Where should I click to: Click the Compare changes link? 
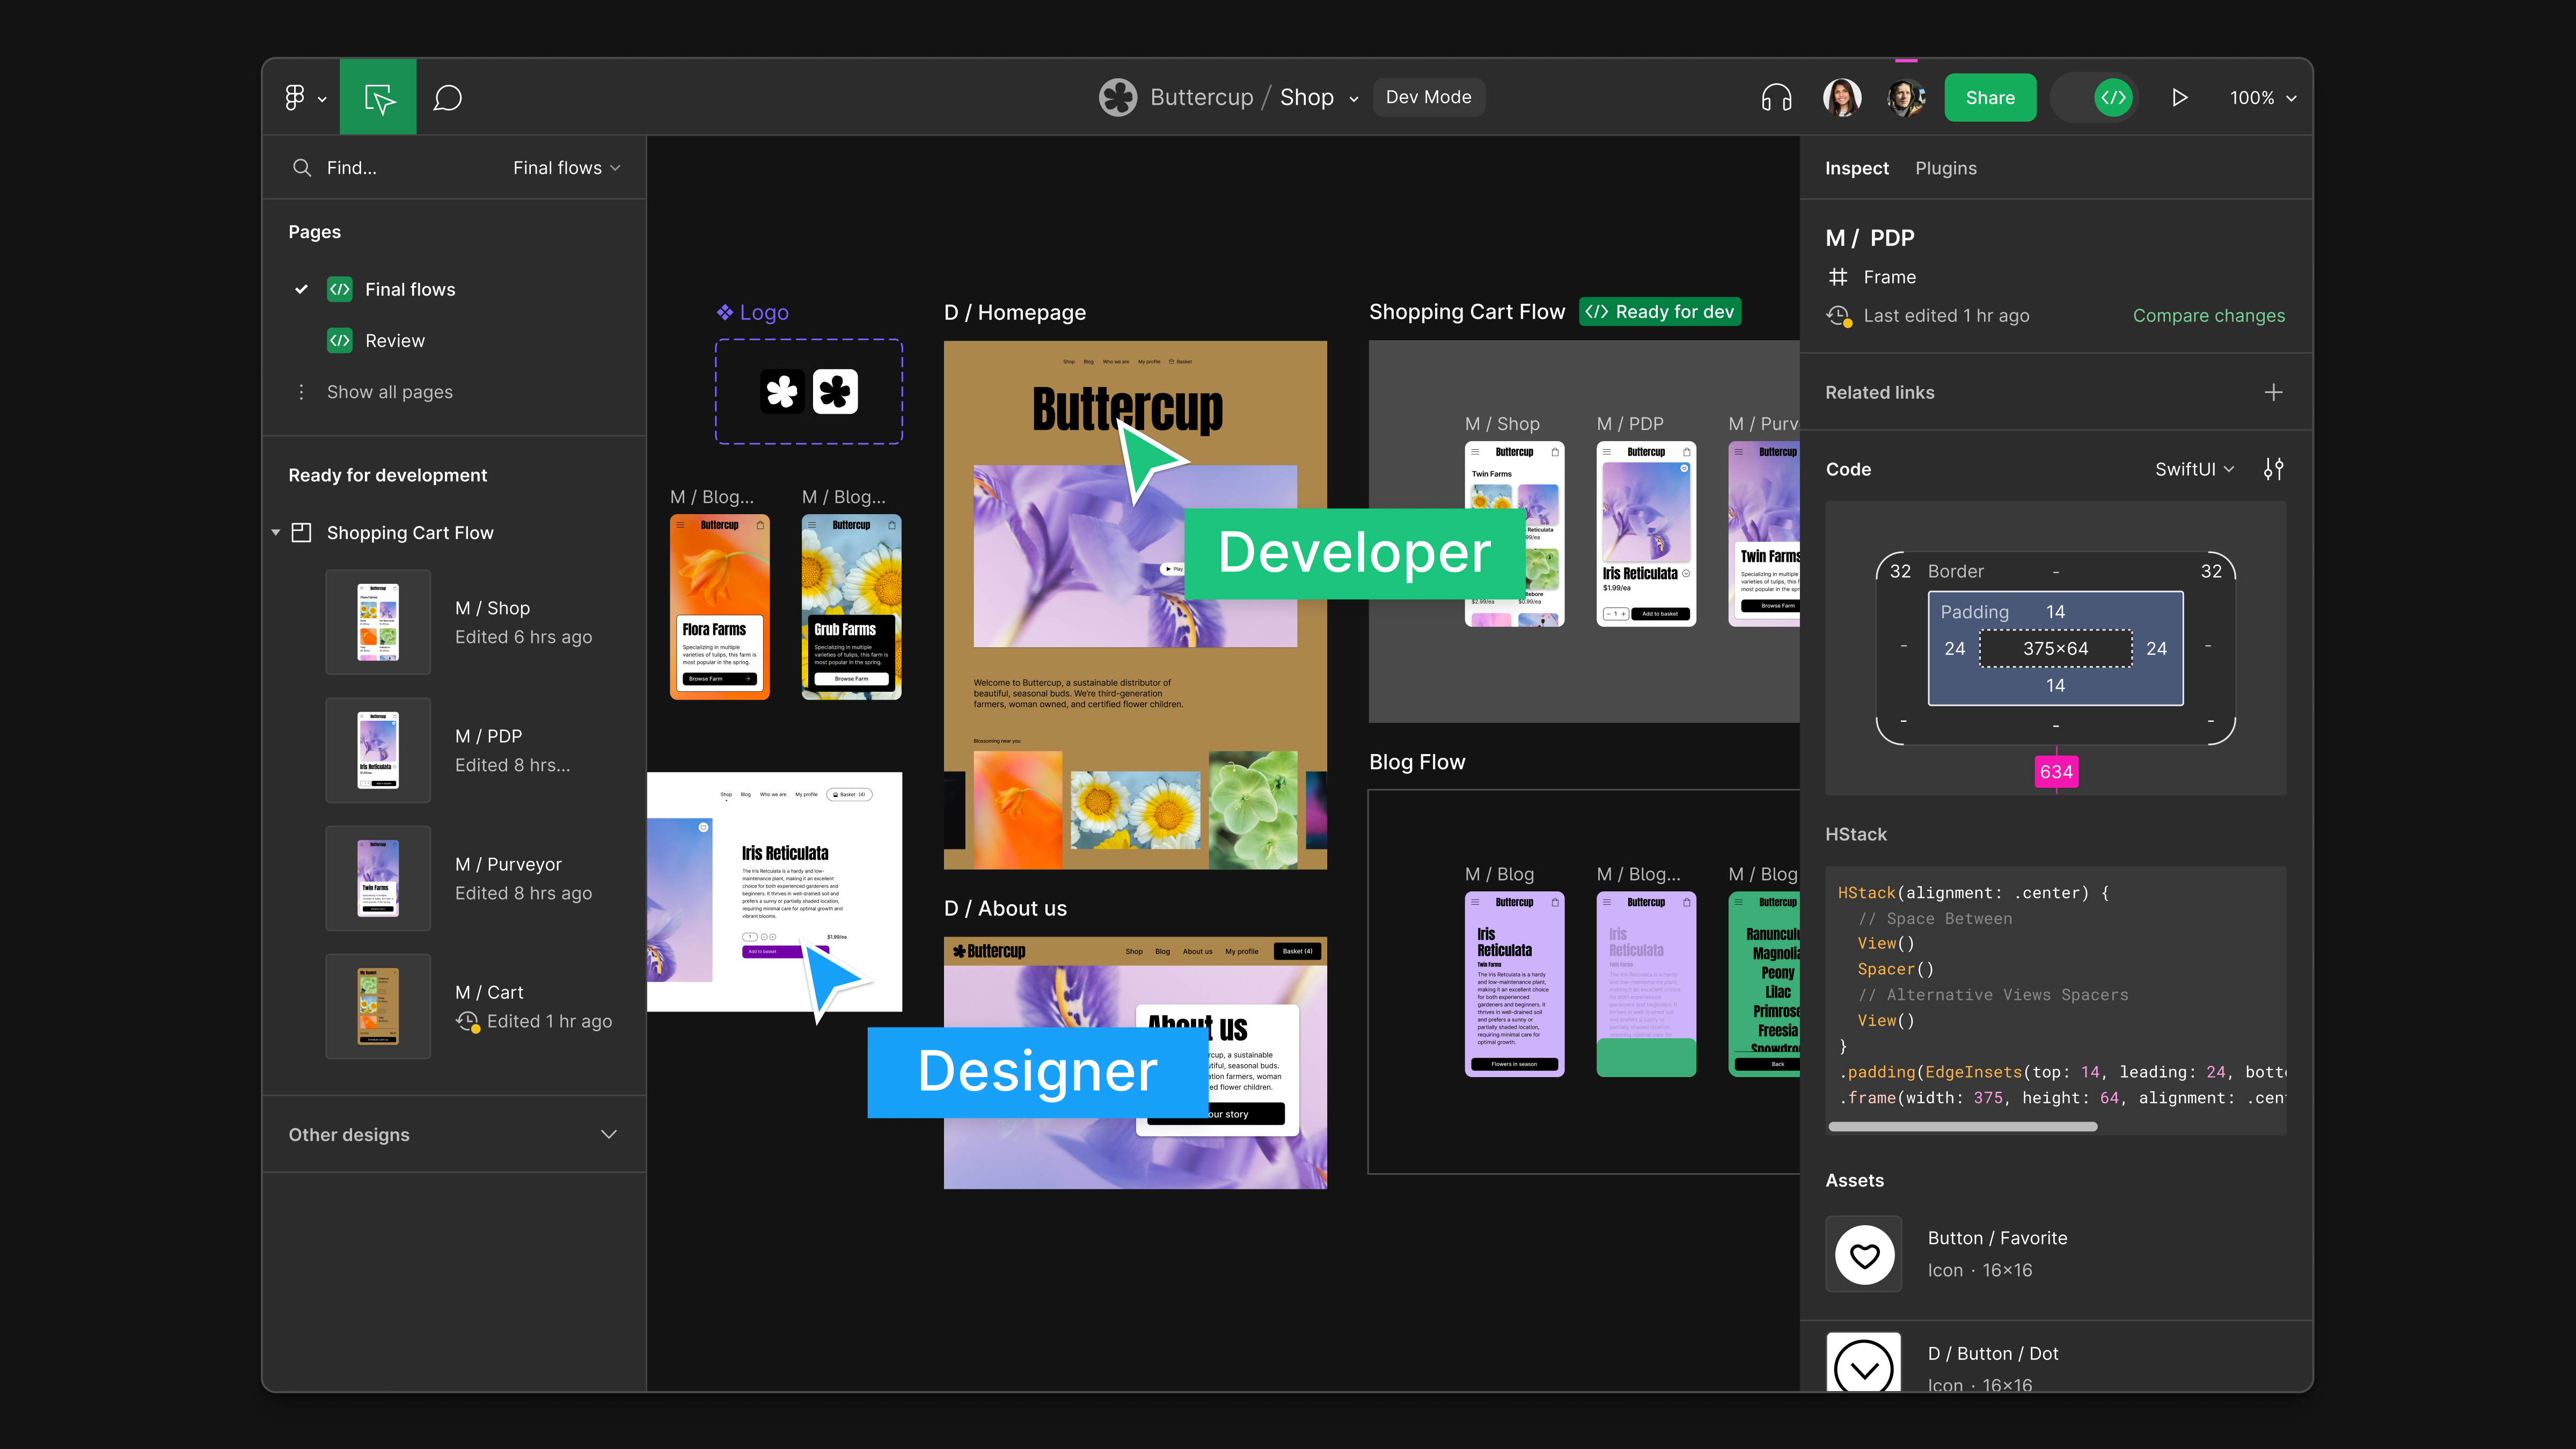[2208, 315]
